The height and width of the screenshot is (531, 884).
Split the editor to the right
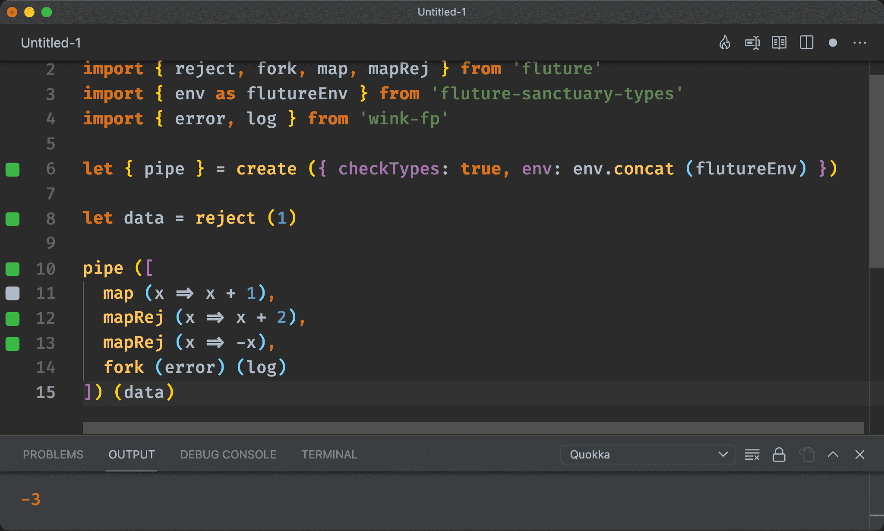[806, 43]
